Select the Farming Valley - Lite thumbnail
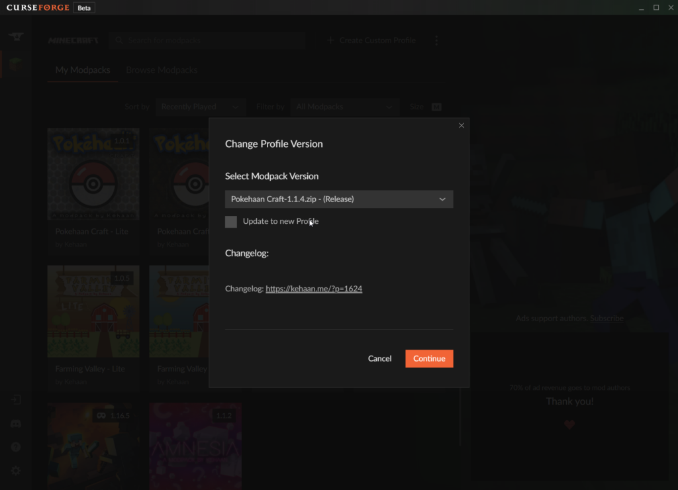The width and height of the screenshot is (678, 490). tap(93, 311)
